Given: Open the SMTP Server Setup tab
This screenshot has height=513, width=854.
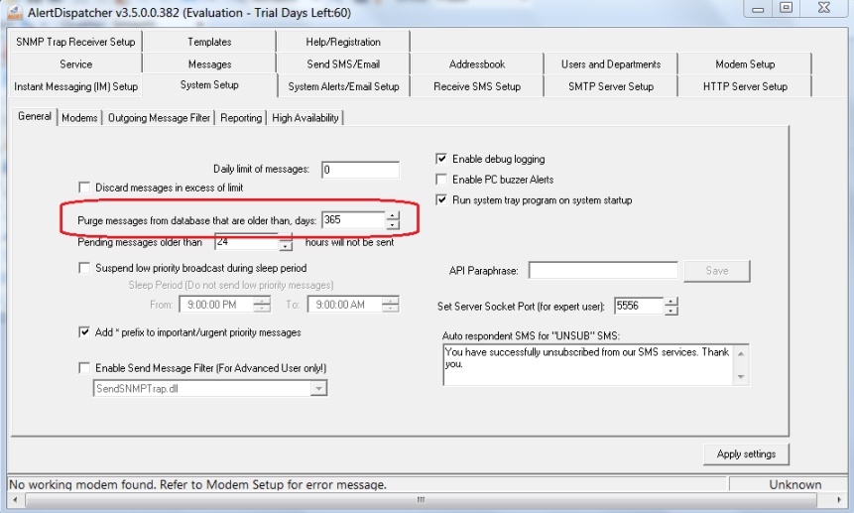Looking at the screenshot, I should point(611,86).
